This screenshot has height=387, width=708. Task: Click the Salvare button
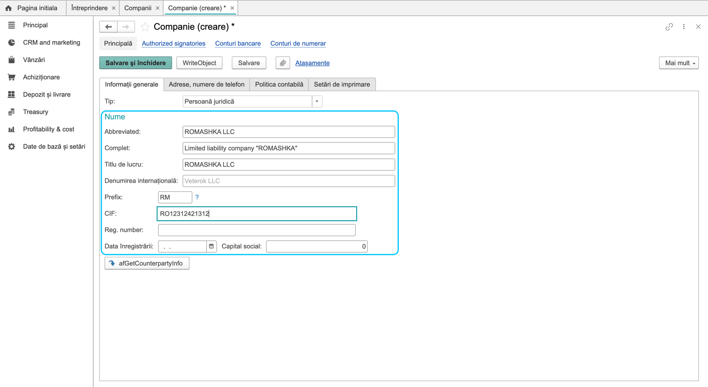tap(249, 63)
